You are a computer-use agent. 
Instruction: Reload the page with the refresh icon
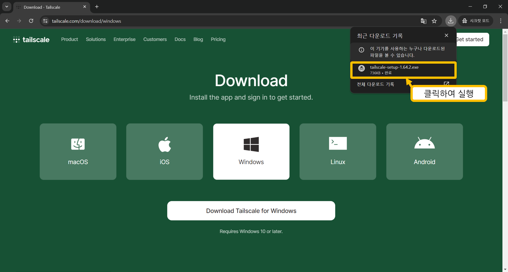click(31, 21)
